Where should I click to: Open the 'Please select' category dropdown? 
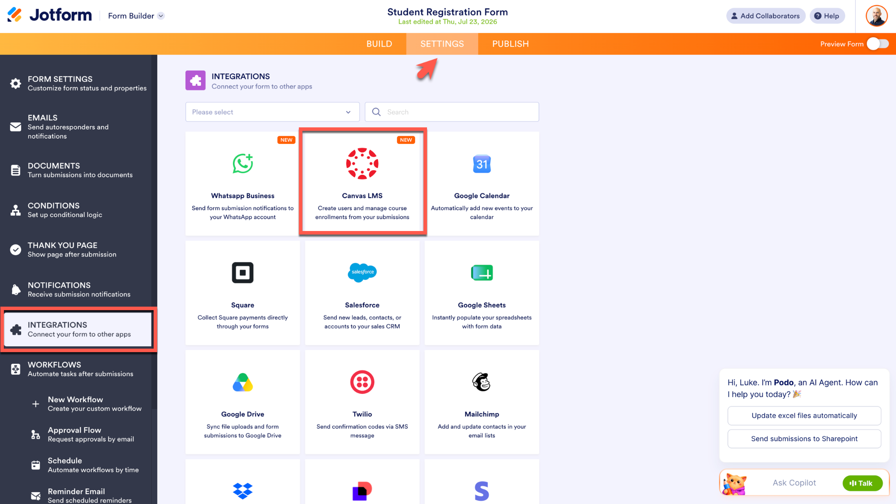pos(272,112)
